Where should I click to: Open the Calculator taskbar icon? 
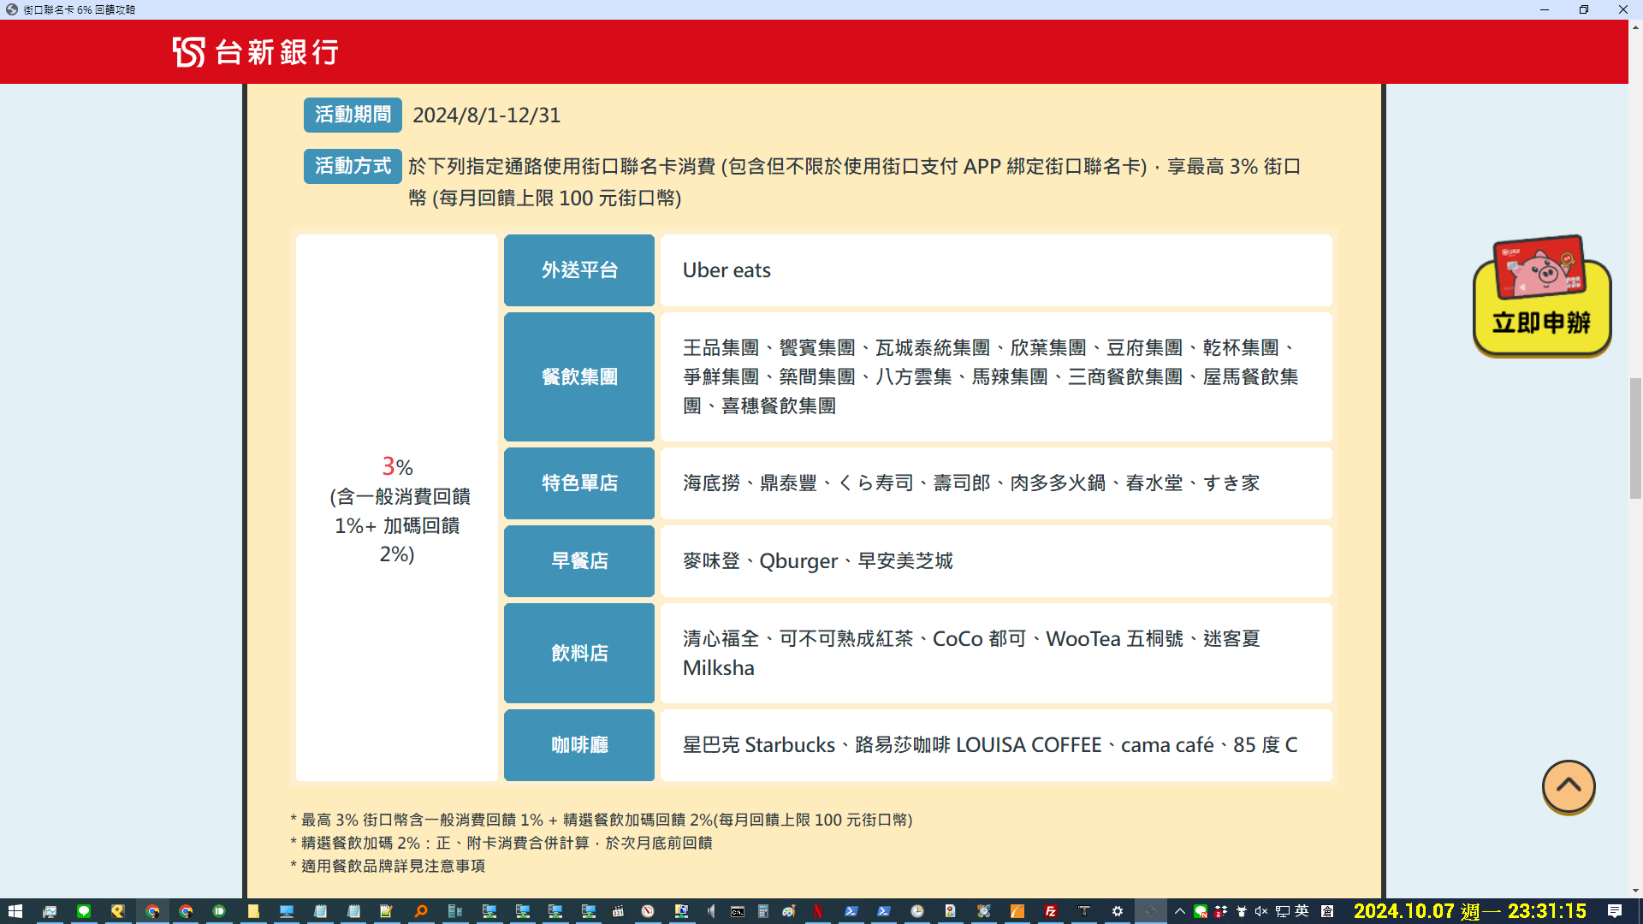763,911
